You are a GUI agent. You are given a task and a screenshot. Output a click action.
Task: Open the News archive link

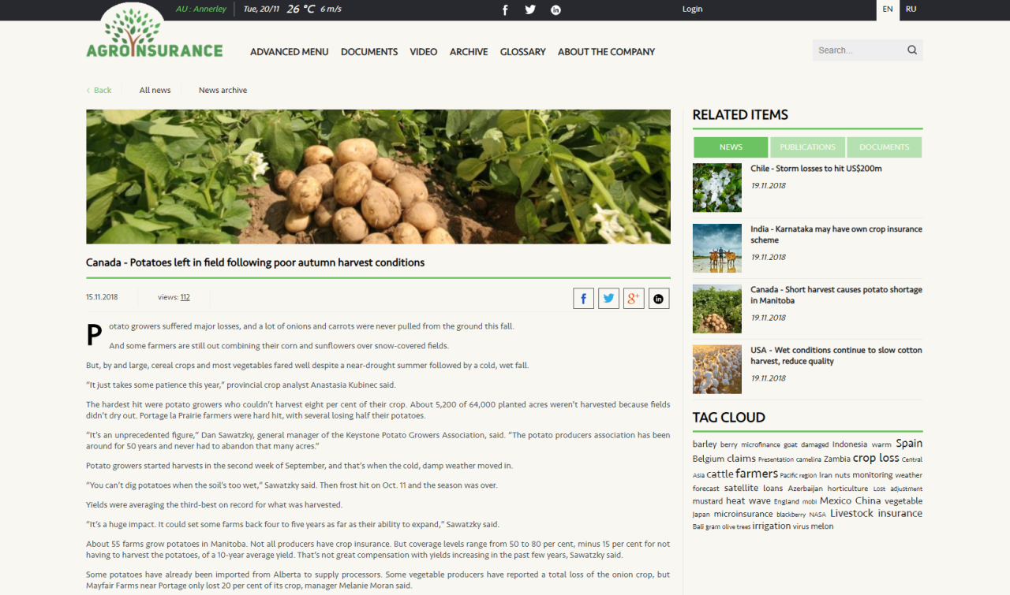pyautogui.click(x=223, y=90)
